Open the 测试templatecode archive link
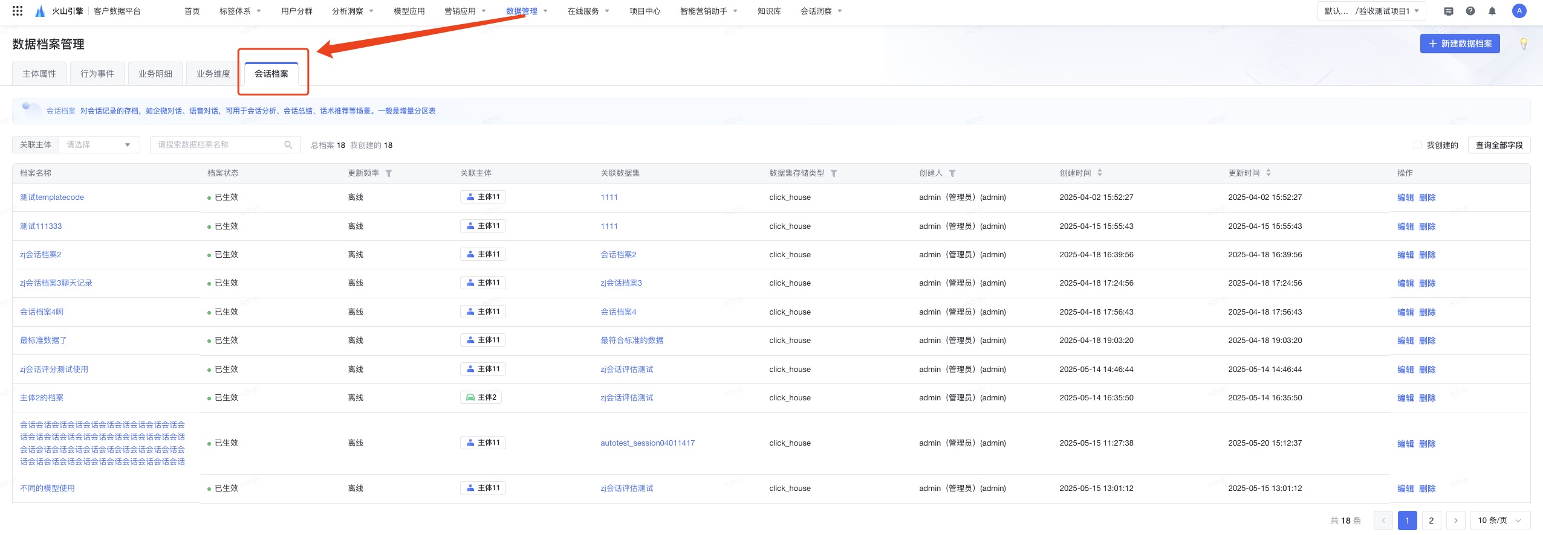 pyautogui.click(x=52, y=197)
